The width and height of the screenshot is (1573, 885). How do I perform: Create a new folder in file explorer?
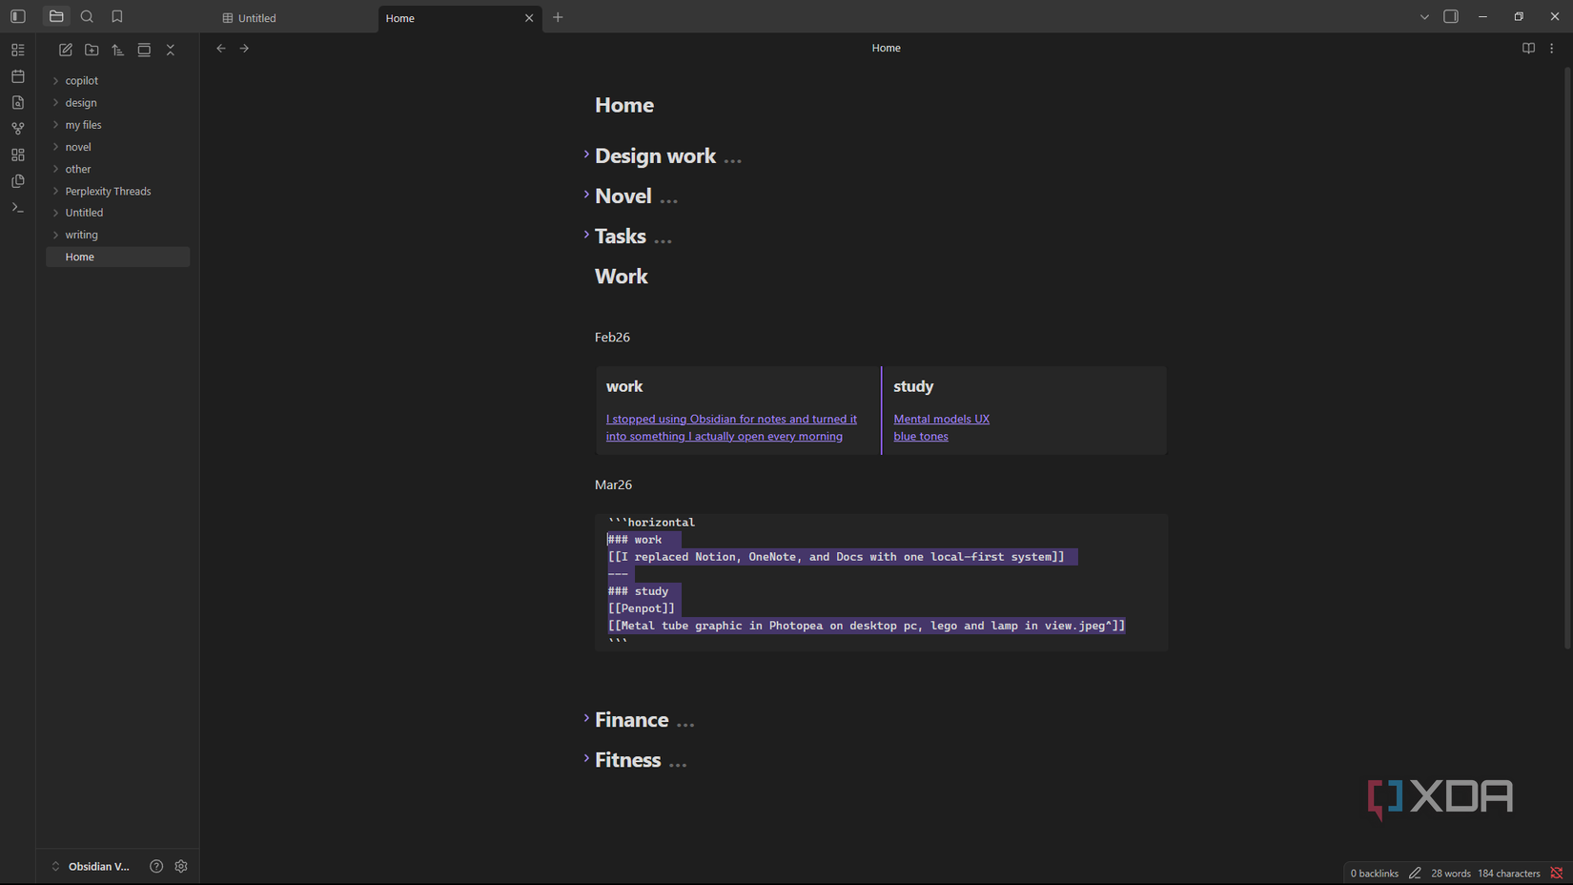coord(92,50)
